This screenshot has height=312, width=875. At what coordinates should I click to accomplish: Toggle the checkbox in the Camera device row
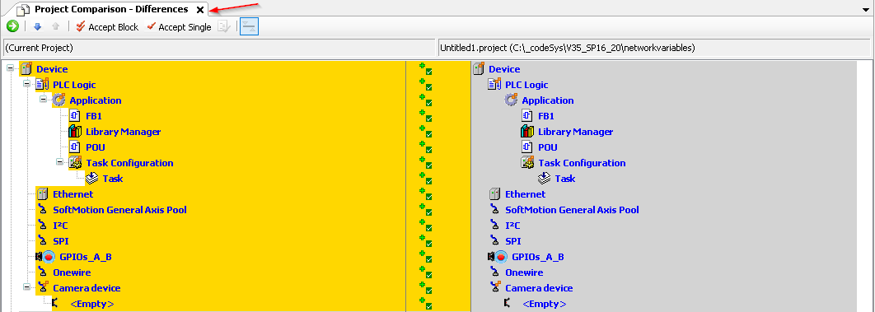click(428, 291)
